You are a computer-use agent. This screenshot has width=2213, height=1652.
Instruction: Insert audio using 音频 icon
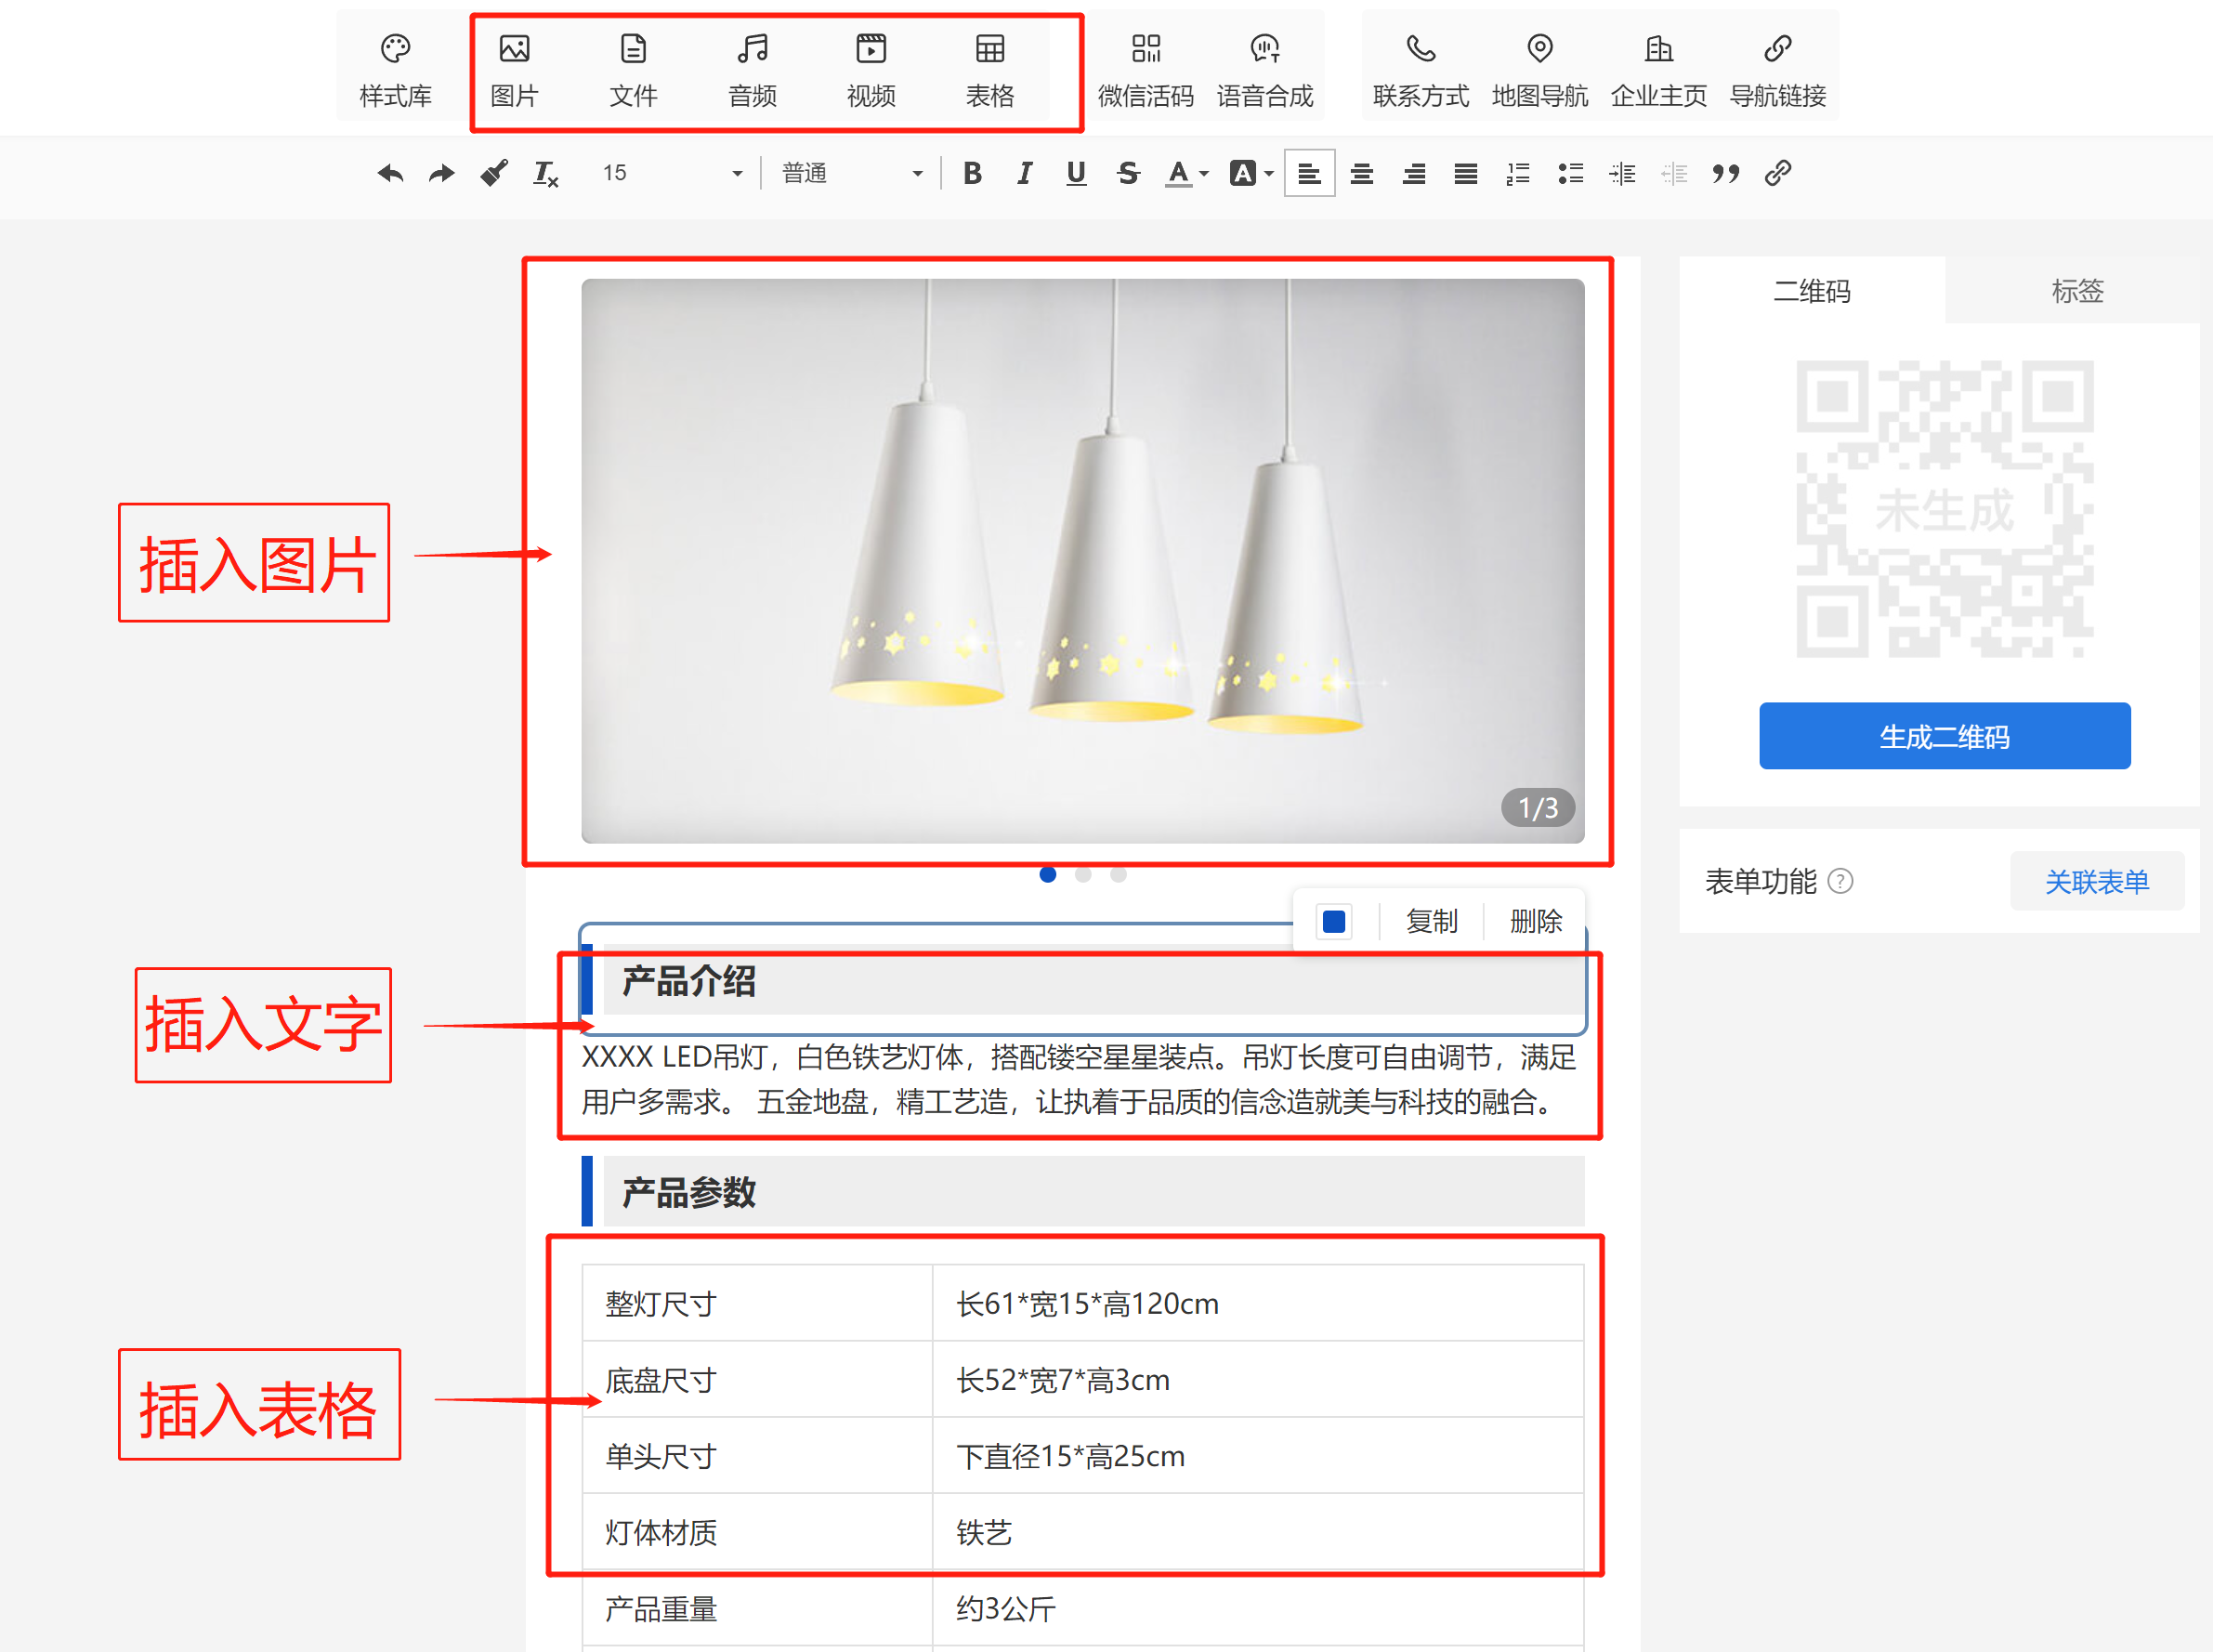752,68
